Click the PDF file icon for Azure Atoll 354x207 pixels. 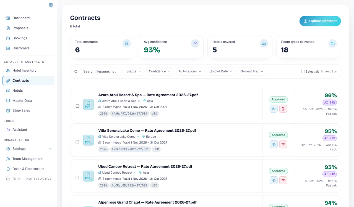(x=88, y=105)
